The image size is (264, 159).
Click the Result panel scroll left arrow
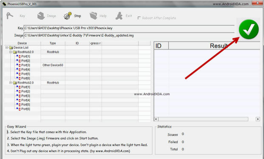point(156,119)
